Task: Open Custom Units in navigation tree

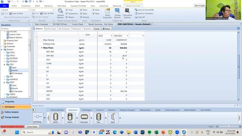Action: 15,34
